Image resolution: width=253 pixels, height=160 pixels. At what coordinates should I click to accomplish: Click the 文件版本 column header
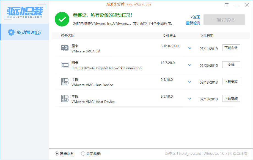point(169,36)
